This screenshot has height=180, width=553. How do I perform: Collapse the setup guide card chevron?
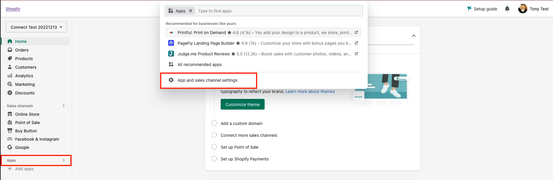tap(414, 36)
